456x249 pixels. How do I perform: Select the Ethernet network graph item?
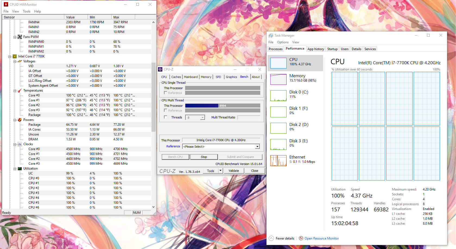295,160
